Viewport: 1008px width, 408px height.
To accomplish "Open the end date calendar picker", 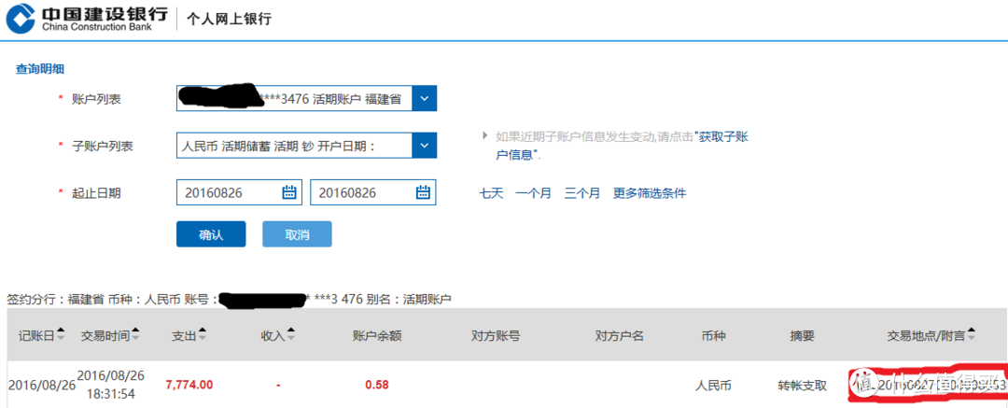I will [423, 191].
